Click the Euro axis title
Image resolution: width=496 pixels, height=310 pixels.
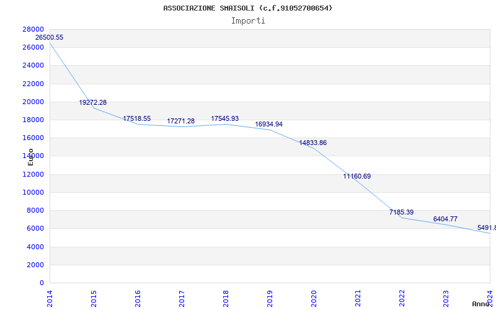(30, 157)
